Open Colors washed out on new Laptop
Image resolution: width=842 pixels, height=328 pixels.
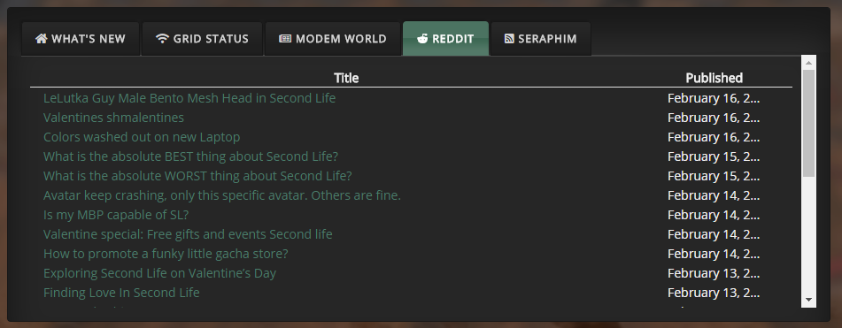click(142, 137)
